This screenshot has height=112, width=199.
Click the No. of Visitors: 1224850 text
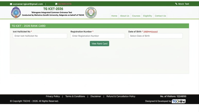tap(173, 96)
